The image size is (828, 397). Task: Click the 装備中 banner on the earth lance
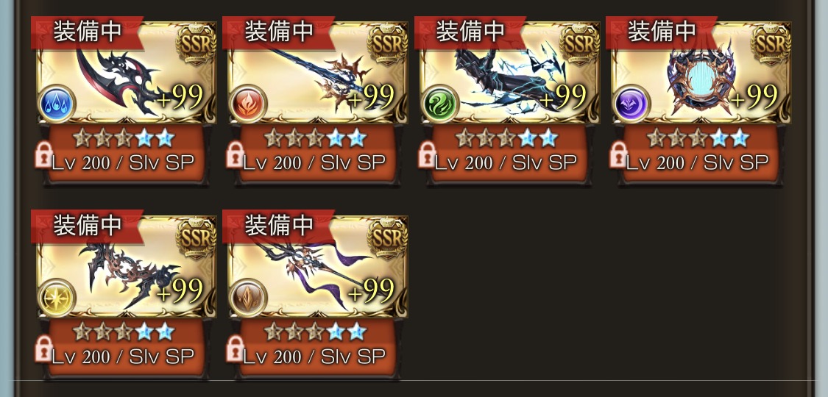pos(278,226)
